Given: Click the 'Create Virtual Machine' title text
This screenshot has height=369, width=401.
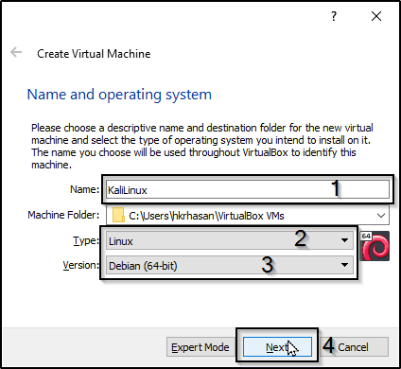Looking at the screenshot, I should coord(94,54).
